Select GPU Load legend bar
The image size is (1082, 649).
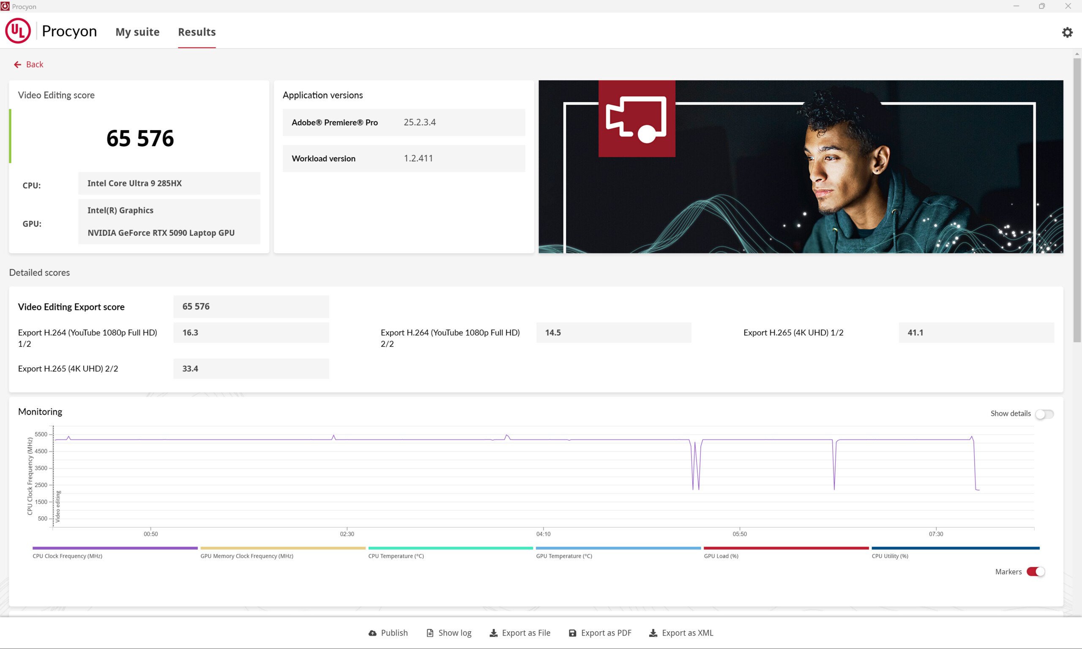pyautogui.click(x=786, y=548)
